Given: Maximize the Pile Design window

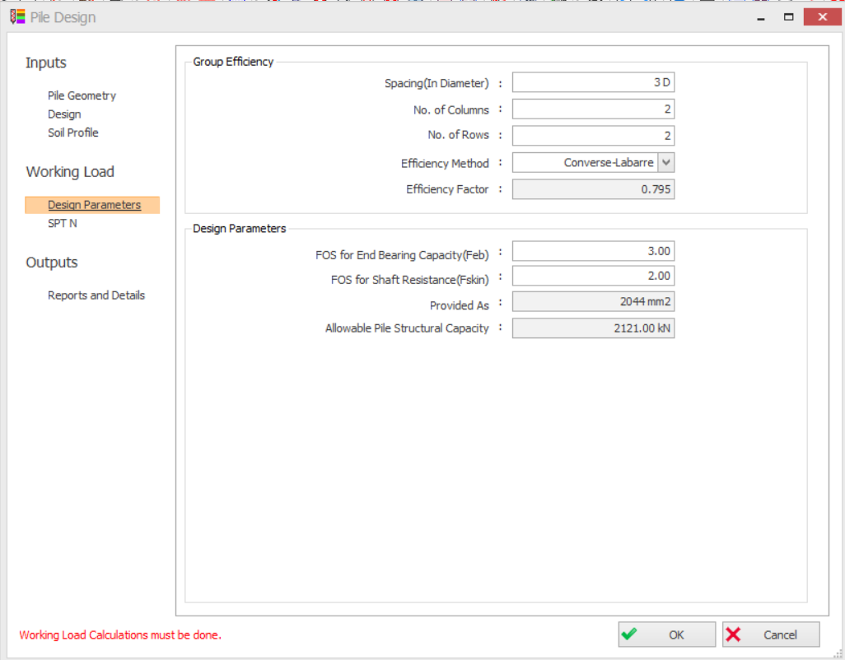Looking at the screenshot, I should pyautogui.click(x=788, y=17).
